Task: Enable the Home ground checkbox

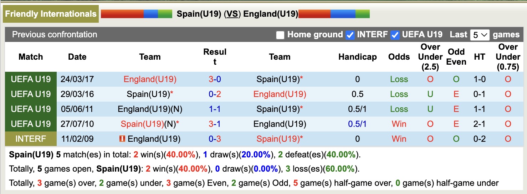Action: point(280,35)
